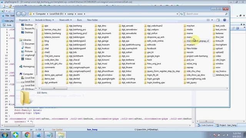This screenshot has width=246, height=138.
Task: Expand the arrow after wamp in the path
Action: tap(75, 14)
